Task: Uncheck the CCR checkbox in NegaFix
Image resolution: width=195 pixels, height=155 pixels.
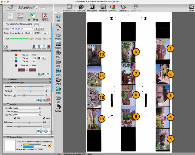Action: coord(15,118)
